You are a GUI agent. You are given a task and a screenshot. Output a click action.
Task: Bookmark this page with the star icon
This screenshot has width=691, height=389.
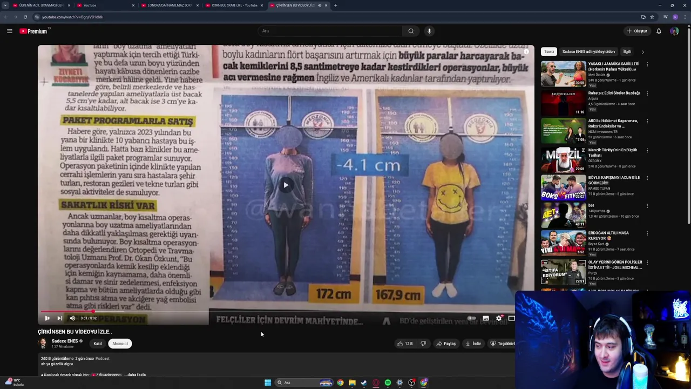coord(652,17)
